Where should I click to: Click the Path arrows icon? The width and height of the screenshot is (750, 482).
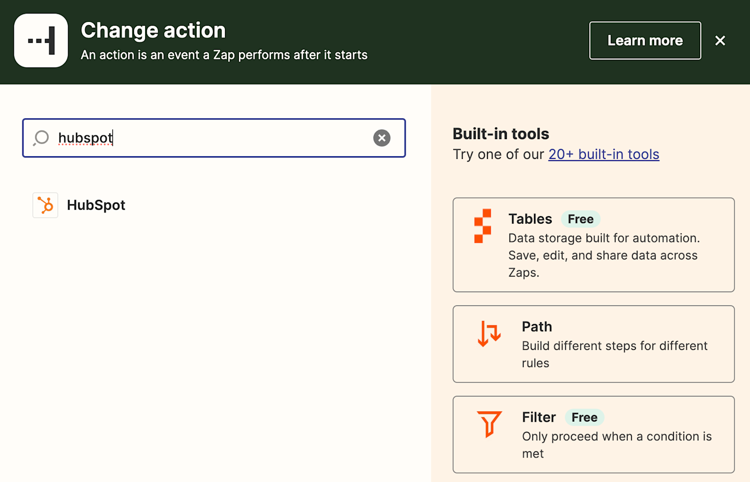point(489,334)
